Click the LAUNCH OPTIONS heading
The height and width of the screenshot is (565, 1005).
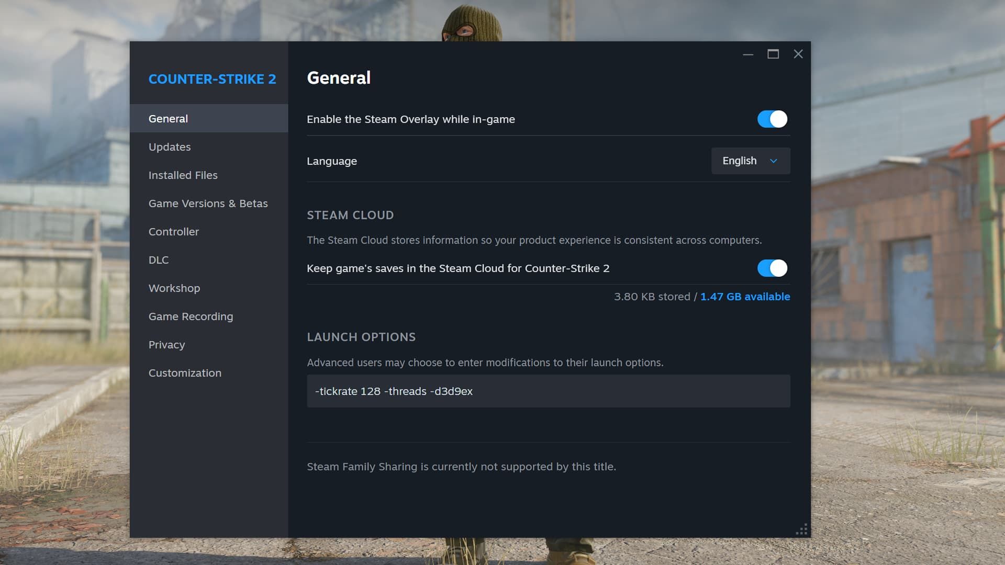pyautogui.click(x=361, y=337)
